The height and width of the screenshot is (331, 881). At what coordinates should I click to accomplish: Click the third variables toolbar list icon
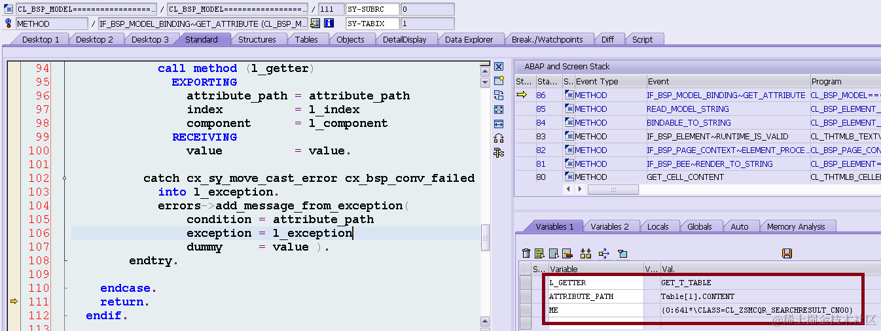click(554, 253)
